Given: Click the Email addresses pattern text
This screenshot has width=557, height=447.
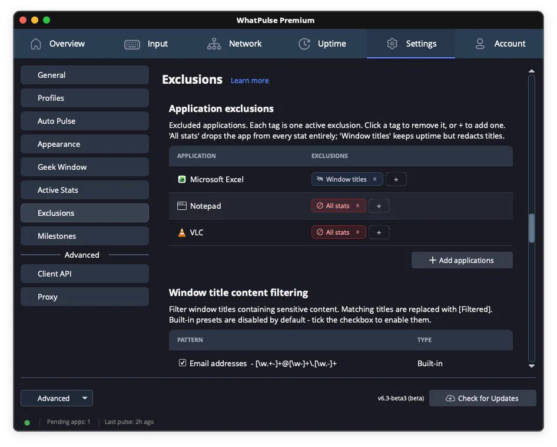Looking at the screenshot, I should (263, 363).
